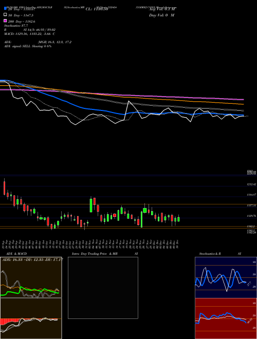This screenshot has width=257, height=339.
Task: Click the 'CL: 1130.50' closing price label
Action: pyautogui.click(x=97, y=9)
